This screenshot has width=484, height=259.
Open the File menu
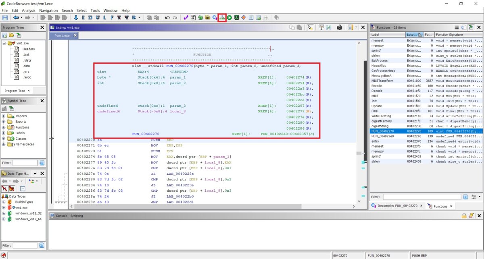click(x=5, y=10)
